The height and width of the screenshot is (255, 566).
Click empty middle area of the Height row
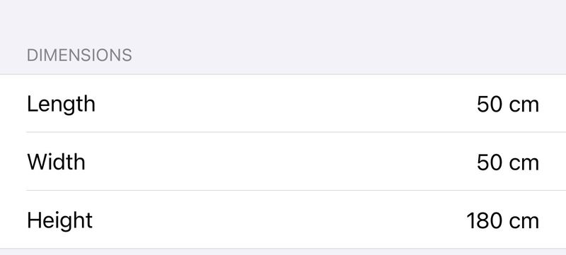283,220
